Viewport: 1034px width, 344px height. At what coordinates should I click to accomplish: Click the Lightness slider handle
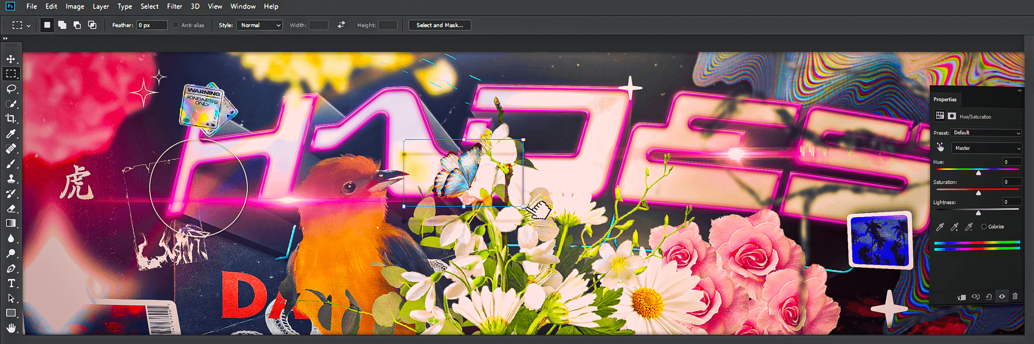coord(979,213)
